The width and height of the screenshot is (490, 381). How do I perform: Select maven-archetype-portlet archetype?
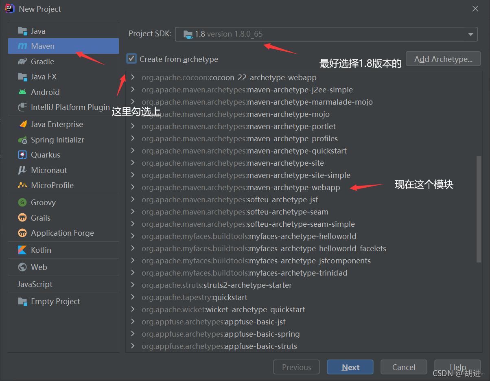[238, 126]
